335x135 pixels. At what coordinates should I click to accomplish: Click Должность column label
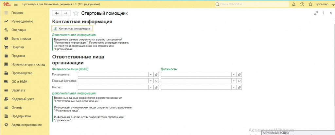(169, 69)
